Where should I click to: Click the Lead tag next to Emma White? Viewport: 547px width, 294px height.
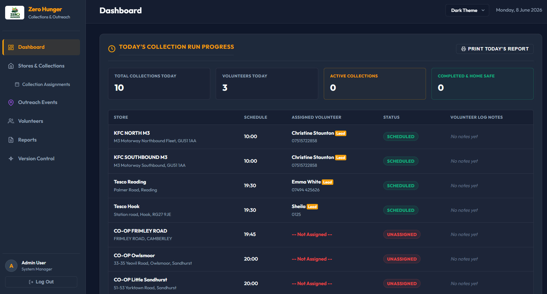coord(328,182)
